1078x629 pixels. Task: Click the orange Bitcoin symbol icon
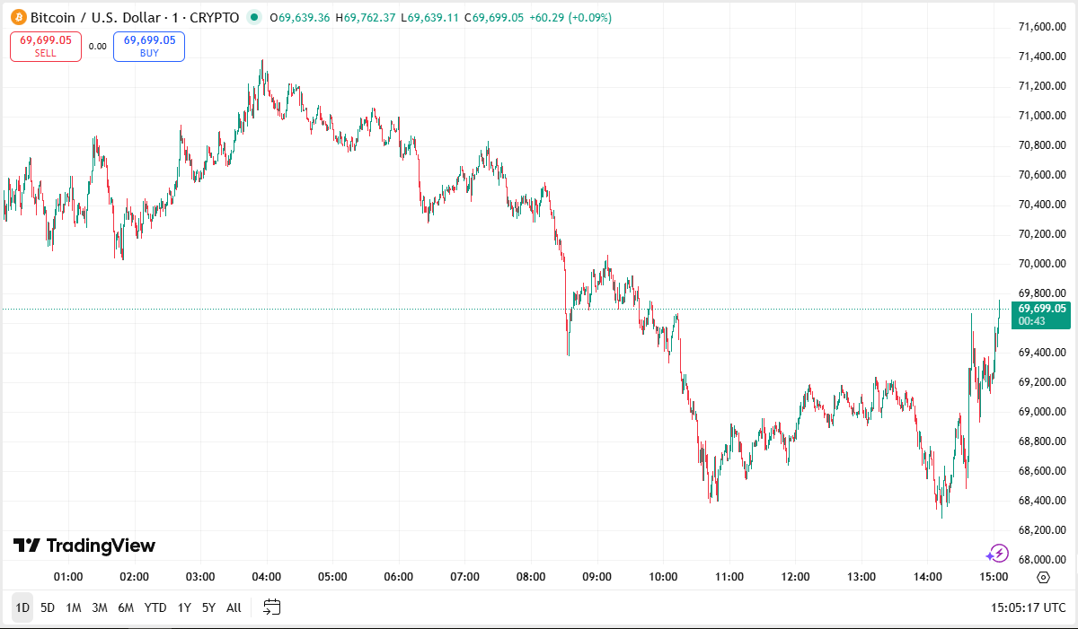point(17,17)
